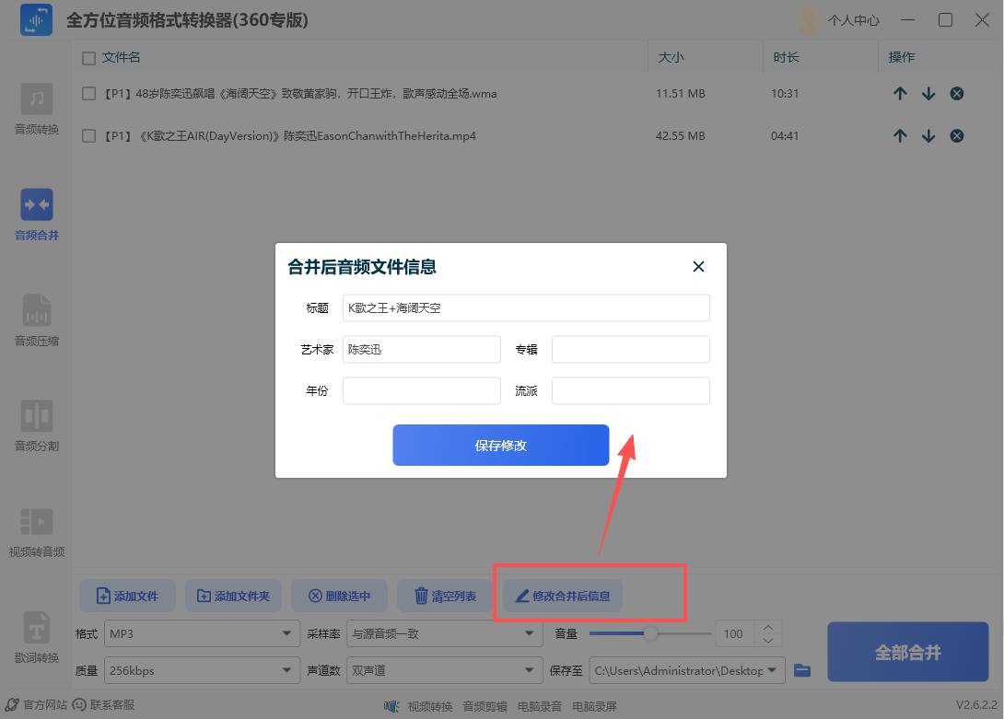Check the select-all checkbox in header
The width and height of the screenshot is (1004, 719).
pyautogui.click(x=88, y=56)
